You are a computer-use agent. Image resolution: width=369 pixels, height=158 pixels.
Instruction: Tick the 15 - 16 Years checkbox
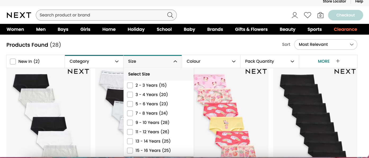tap(130, 151)
